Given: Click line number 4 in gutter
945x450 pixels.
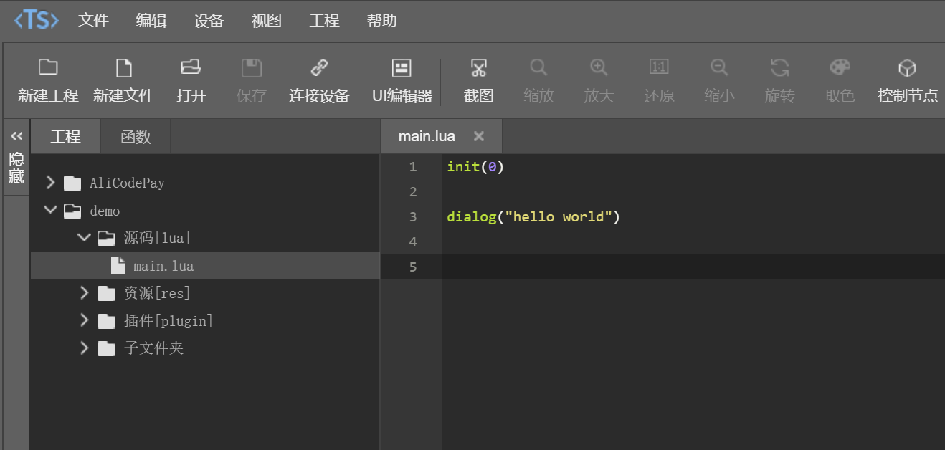Looking at the screenshot, I should tap(412, 242).
